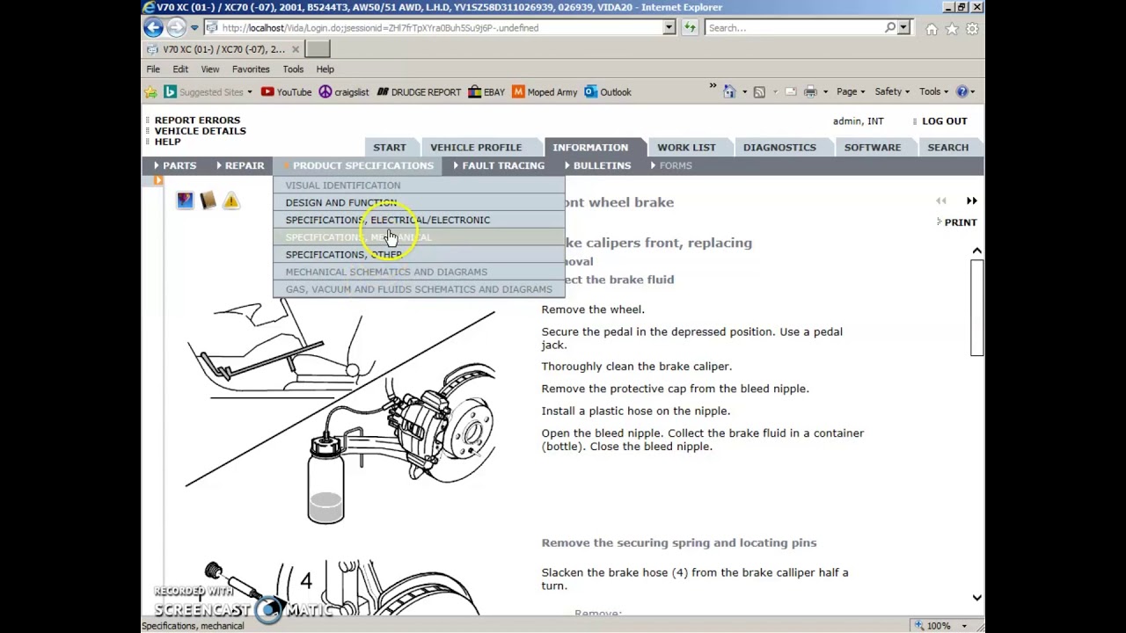Click LOG OUT
The height and width of the screenshot is (633, 1126).
944,121
